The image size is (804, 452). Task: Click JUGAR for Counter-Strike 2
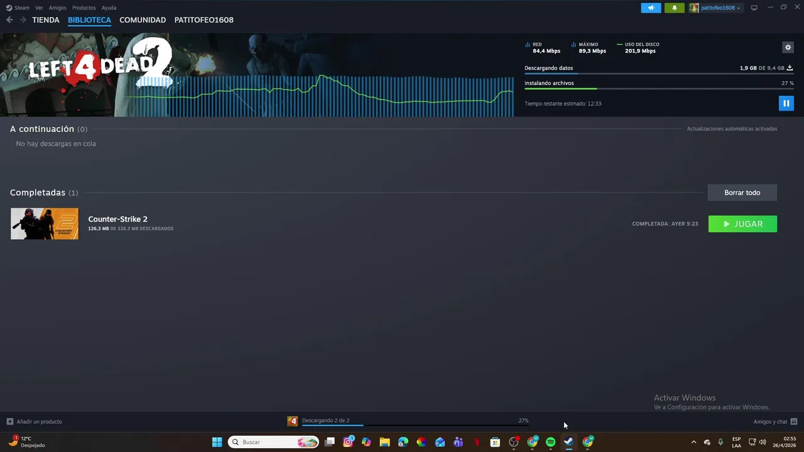(742, 224)
